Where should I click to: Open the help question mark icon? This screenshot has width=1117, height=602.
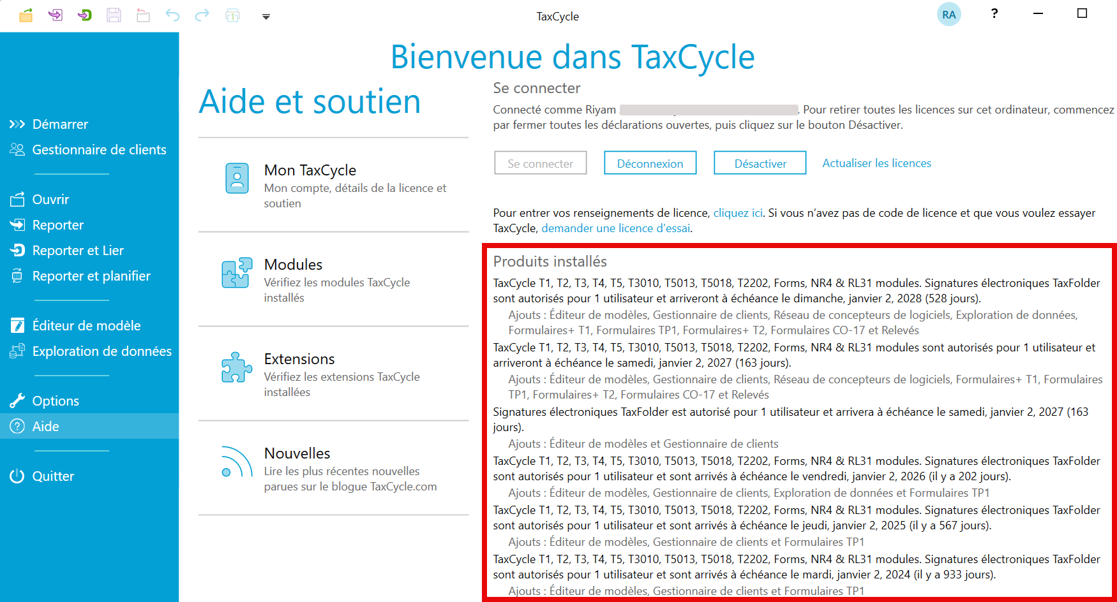[994, 13]
